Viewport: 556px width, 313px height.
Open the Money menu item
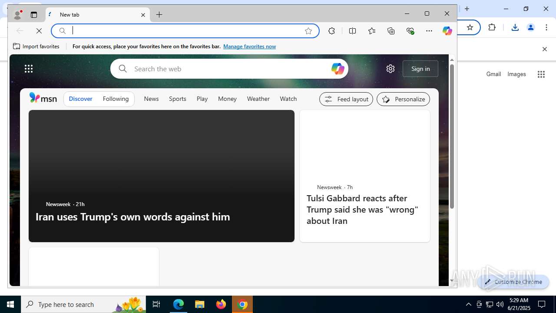tap(227, 99)
